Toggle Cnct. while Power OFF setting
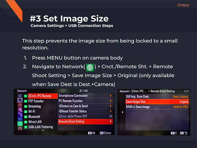Viewport: 197px width, 148px height. 85,116
